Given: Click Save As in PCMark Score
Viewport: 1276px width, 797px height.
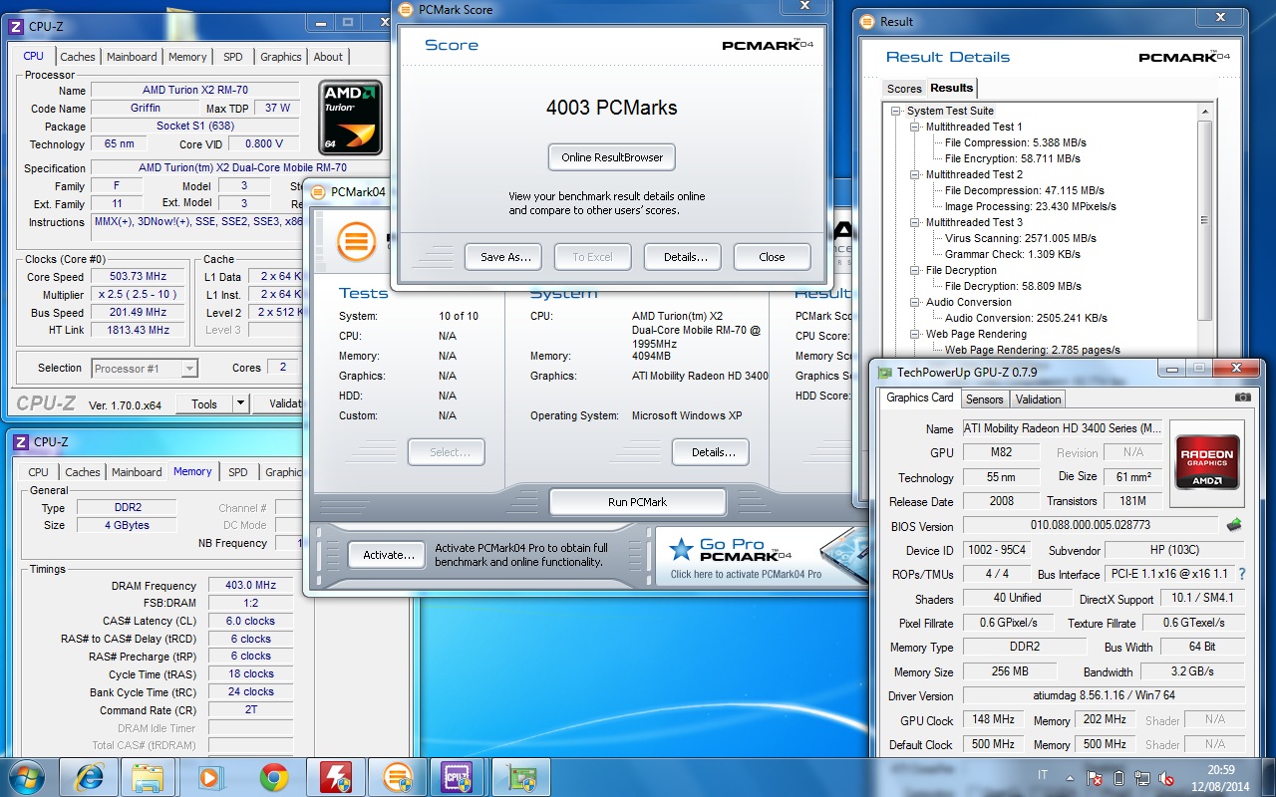Looking at the screenshot, I should [x=505, y=257].
